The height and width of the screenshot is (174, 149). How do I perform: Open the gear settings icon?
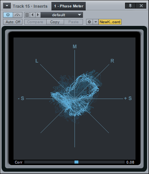point(90,22)
